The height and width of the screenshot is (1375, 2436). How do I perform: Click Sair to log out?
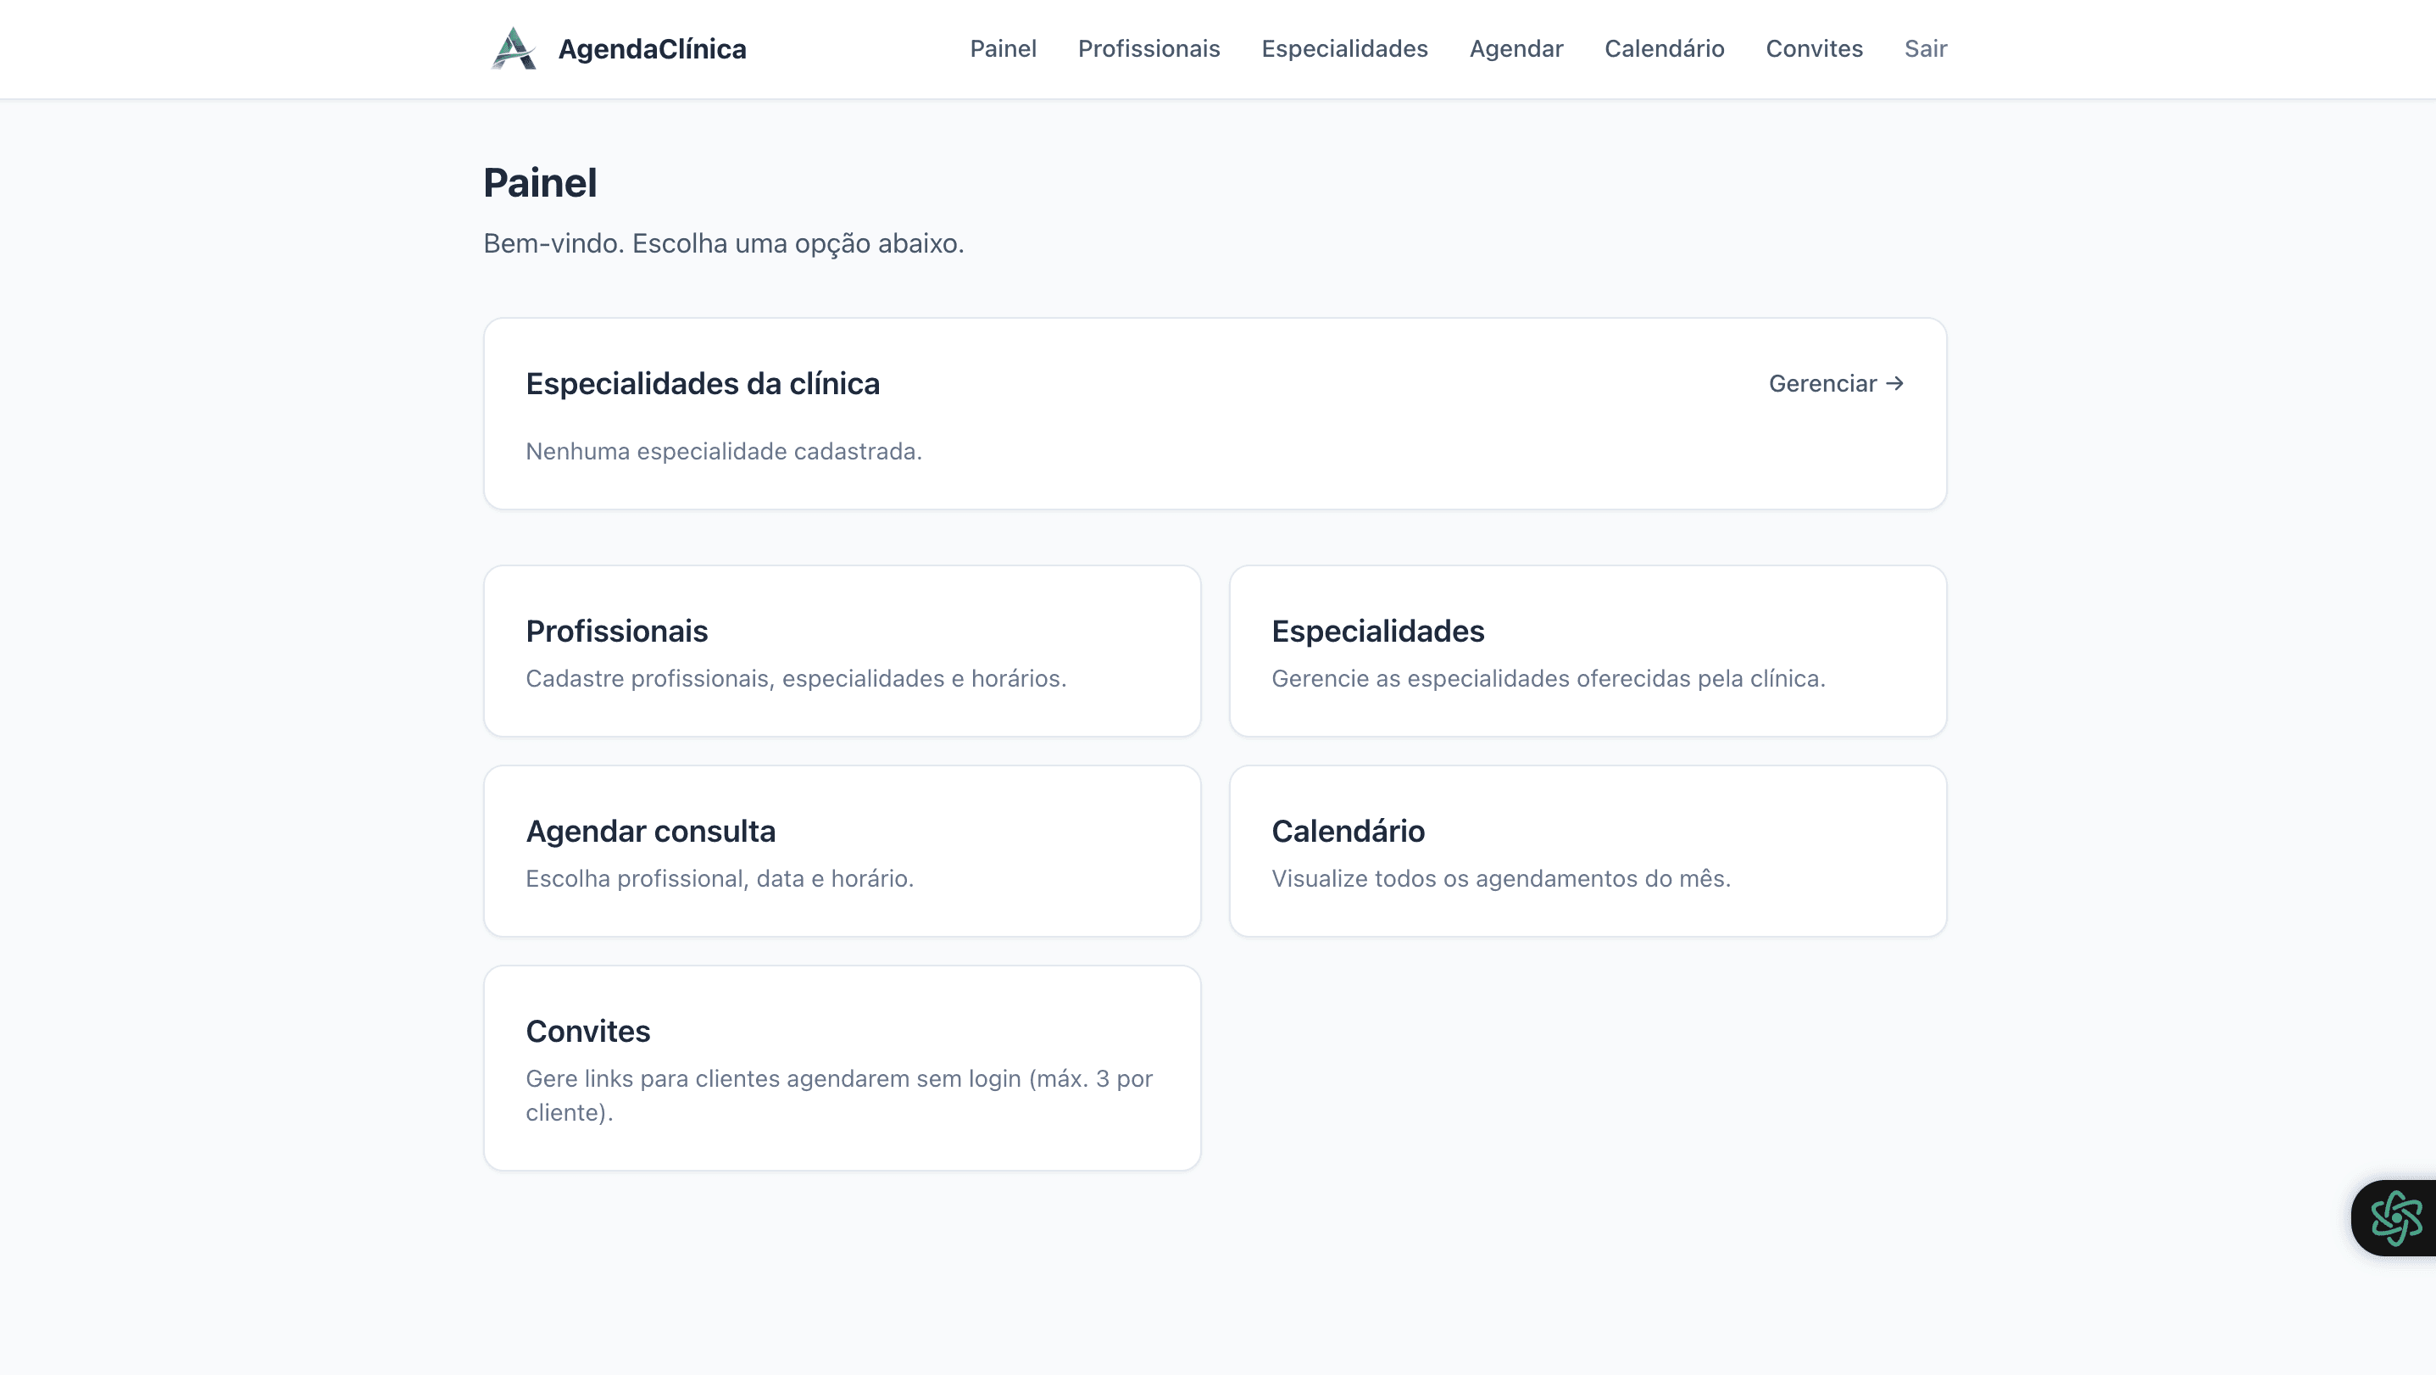[x=1924, y=49]
